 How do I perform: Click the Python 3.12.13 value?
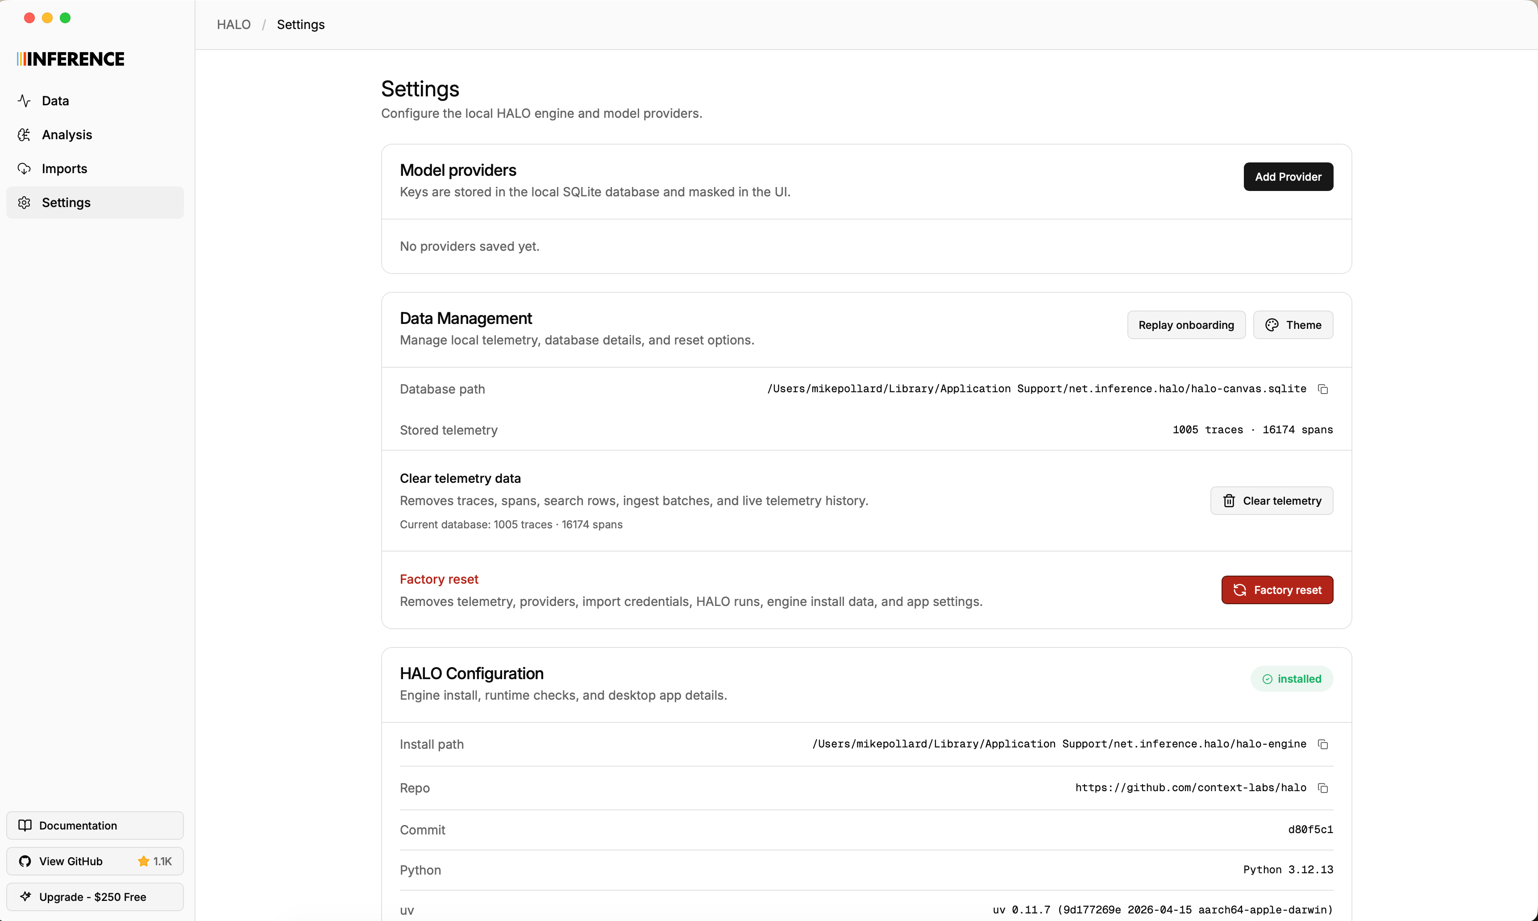coord(1288,870)
